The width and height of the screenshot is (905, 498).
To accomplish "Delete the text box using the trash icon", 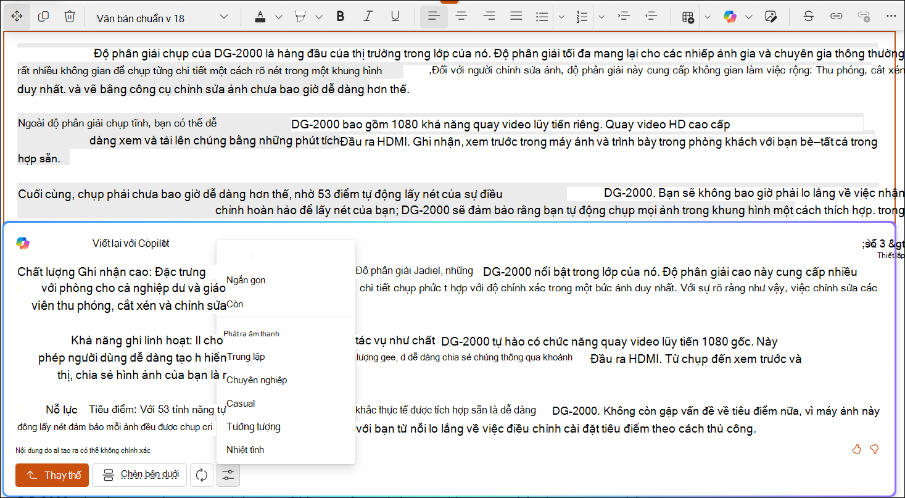I will click(x=70, y=17).
